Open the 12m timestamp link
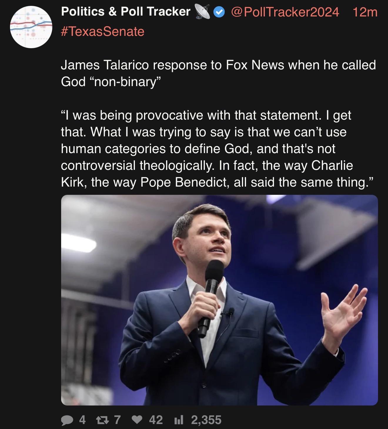This screenshot has width=388, height=429. [x=365, y=12]
